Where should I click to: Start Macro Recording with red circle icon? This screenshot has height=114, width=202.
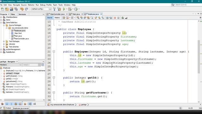coord(115,18)
